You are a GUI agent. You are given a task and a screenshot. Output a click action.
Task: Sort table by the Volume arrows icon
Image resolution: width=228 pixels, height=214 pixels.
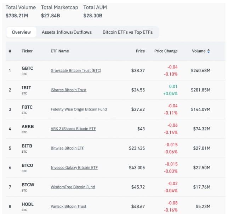coord(209,51)
